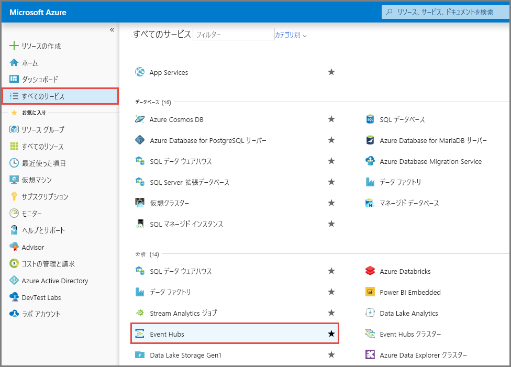The width and height of the screenshot is (511, 367).
Task: Open Azure Database for PostgreSQL サーバー
Action: (x=208, y=140)
